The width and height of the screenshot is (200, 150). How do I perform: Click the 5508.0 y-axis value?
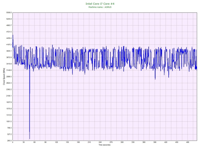pyautogui.click(x=9, y=13)
